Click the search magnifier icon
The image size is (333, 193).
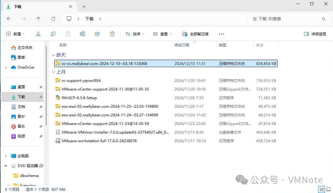point(324,19)
